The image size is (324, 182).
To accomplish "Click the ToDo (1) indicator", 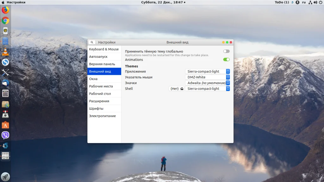I will (x=282, y=2).
